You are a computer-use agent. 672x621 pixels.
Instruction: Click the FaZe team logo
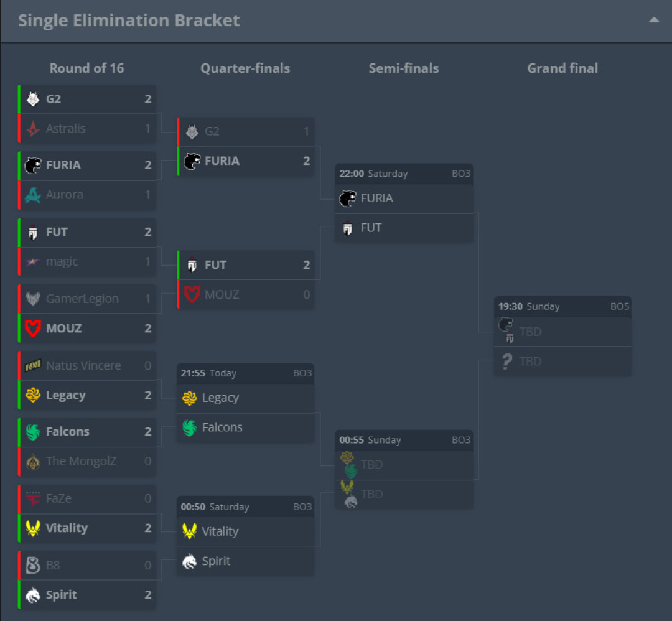[x=33, y=498]
